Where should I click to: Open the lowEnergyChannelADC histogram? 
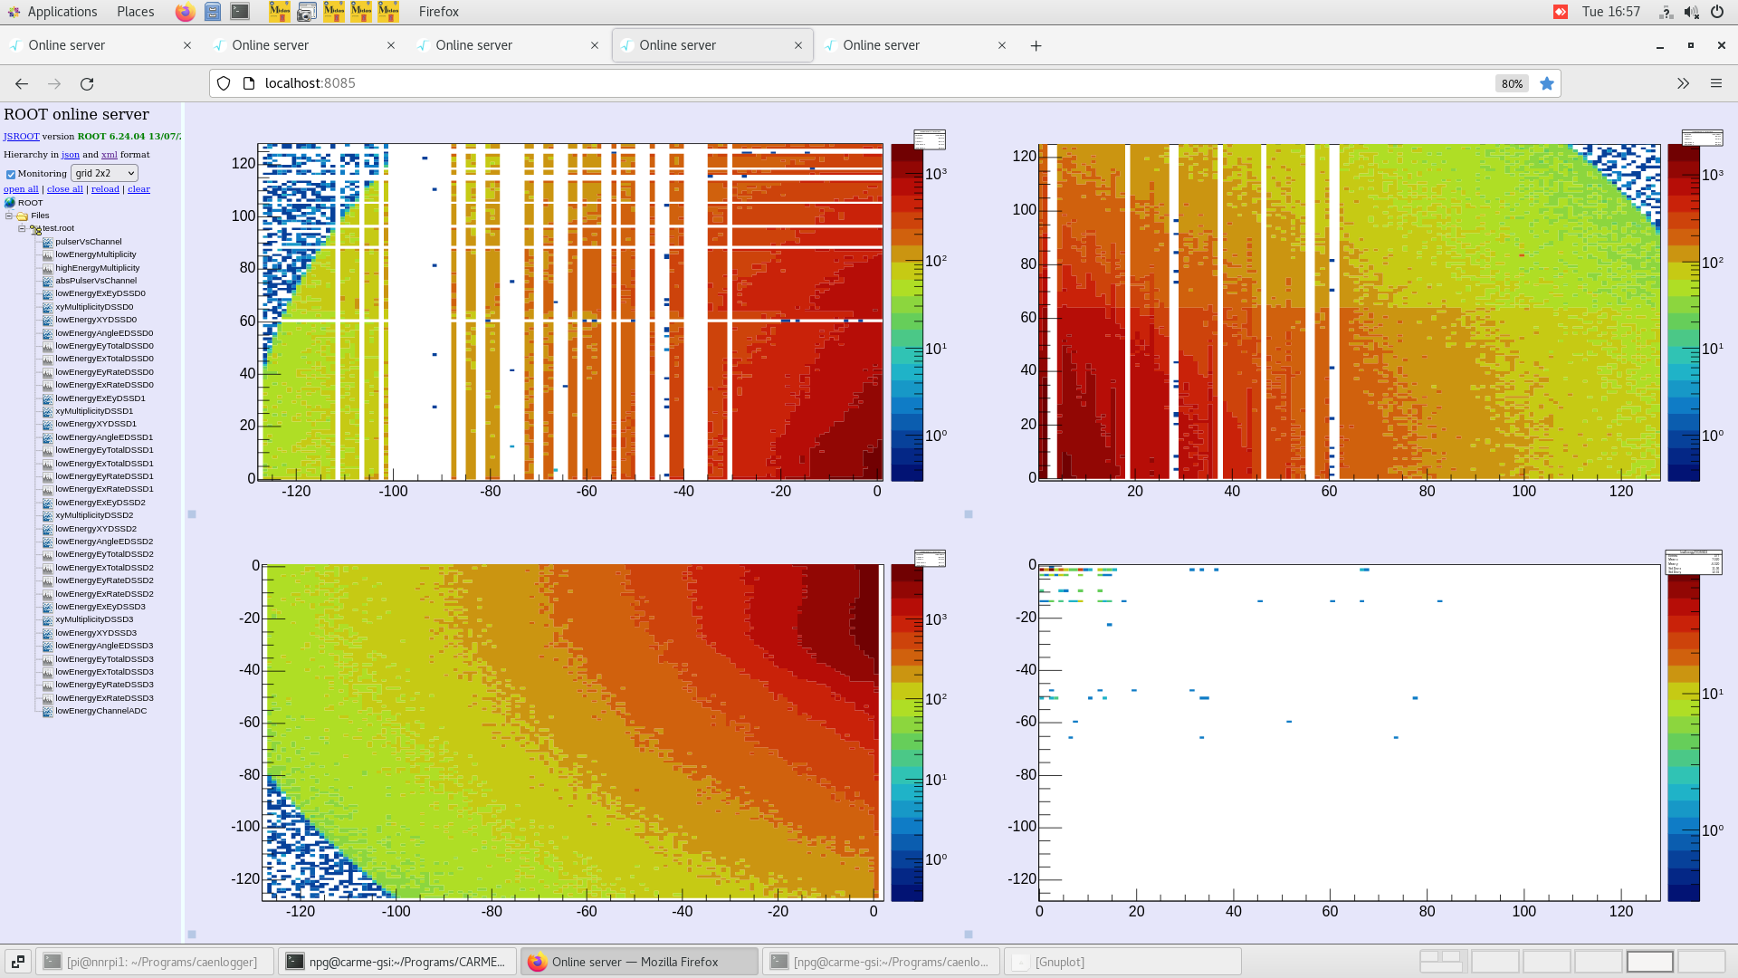coord(100,711)
